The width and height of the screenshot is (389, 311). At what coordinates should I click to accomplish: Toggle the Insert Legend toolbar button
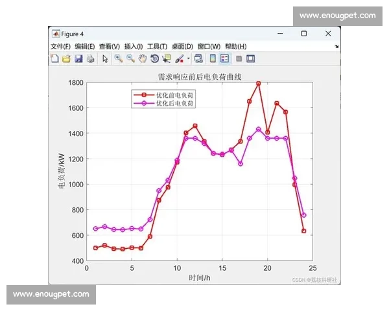(224, 58)
